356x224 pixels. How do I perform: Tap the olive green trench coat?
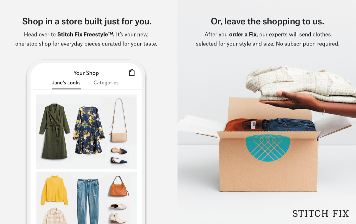[55, 131]
